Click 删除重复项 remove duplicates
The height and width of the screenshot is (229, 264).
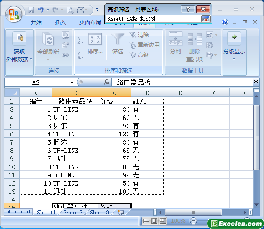point(195,47)
